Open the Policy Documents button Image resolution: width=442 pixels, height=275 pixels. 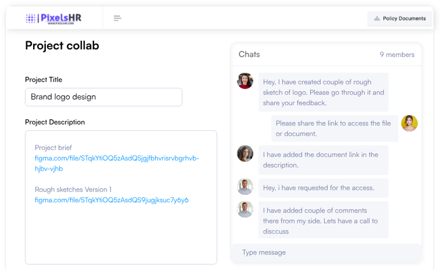400,19
